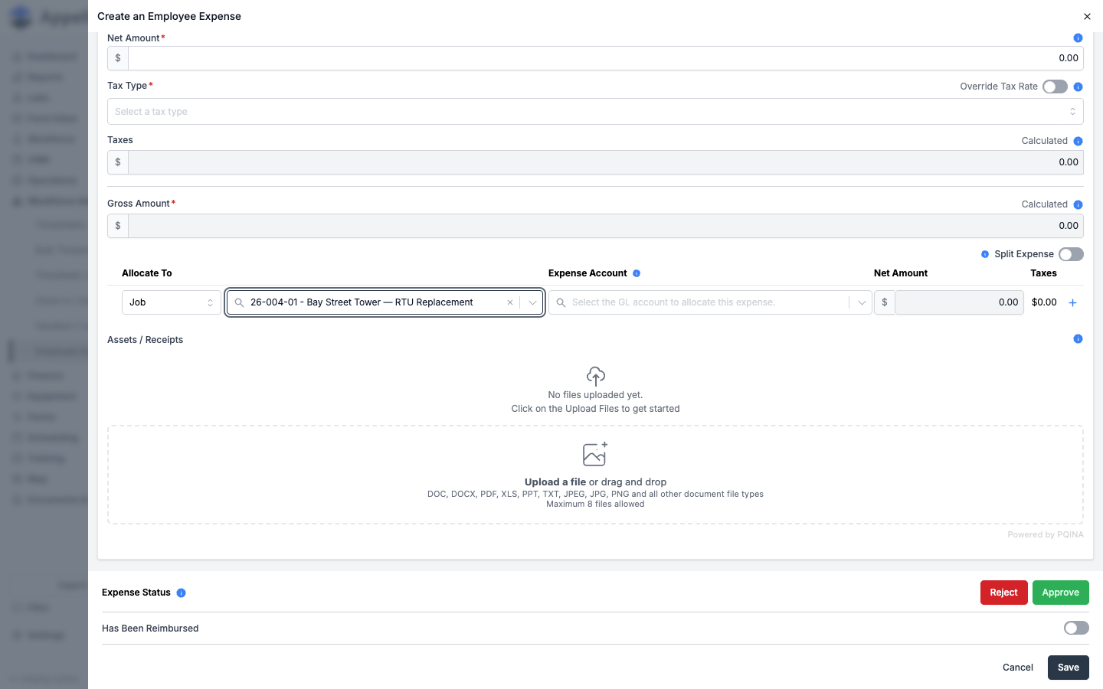Click the Gross Amount calculated field

pos(605,226)
